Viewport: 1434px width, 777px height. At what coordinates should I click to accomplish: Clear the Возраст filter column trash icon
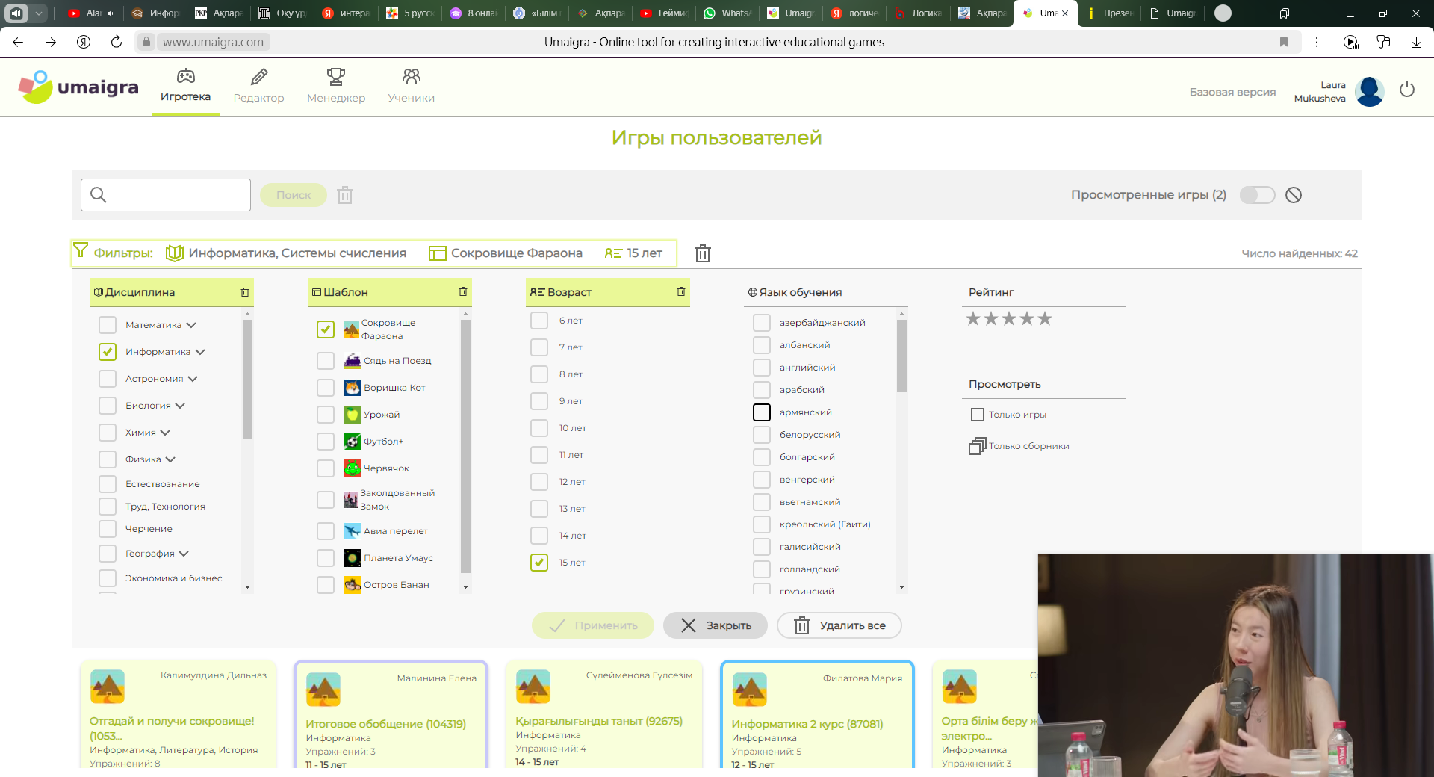(x=681, y=291)
